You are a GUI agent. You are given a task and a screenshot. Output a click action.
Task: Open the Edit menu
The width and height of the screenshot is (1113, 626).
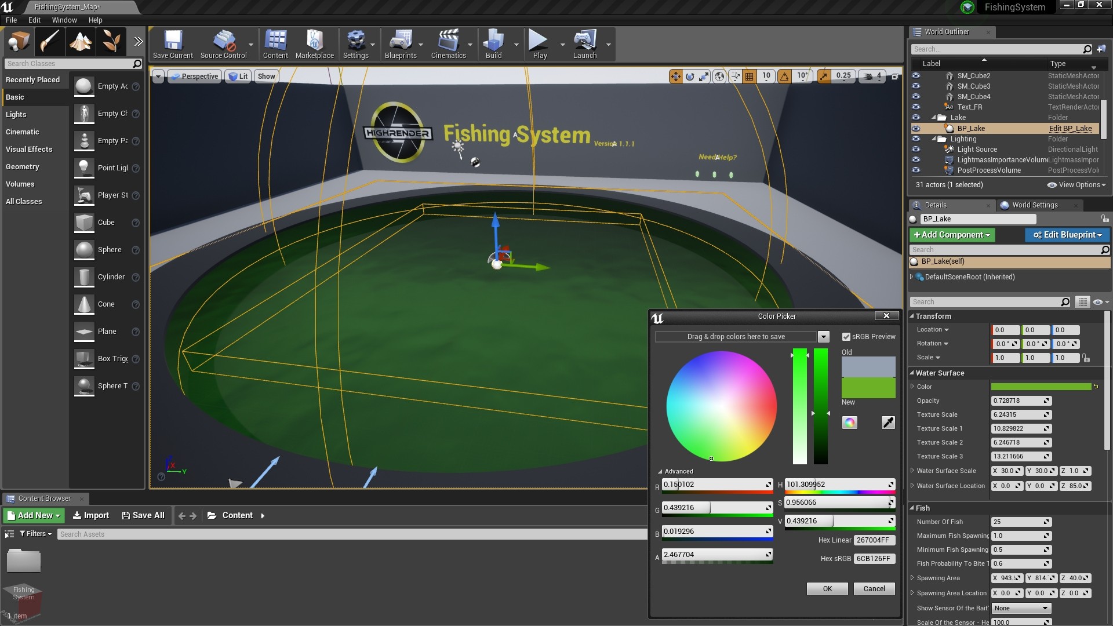[34, 20]
